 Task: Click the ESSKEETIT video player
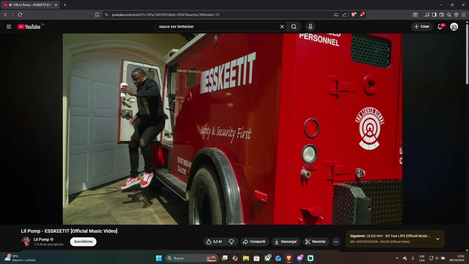point(232,129)
